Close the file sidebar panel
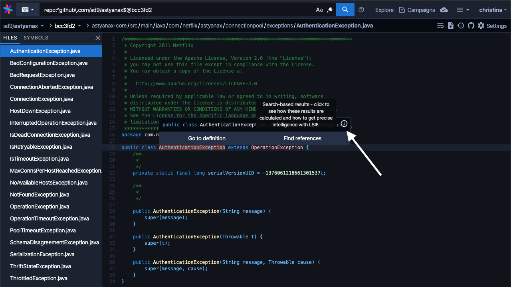This screenshot has width=511, height=287. point(98,38)
